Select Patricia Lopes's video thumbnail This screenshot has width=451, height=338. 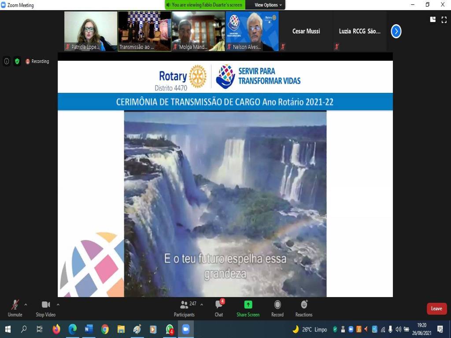tap(91, 31)
